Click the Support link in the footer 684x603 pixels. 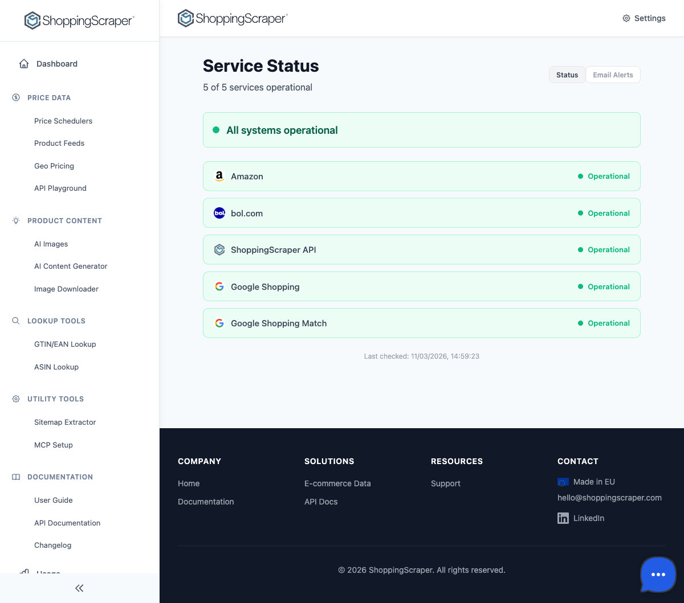[x=445, y=483]
